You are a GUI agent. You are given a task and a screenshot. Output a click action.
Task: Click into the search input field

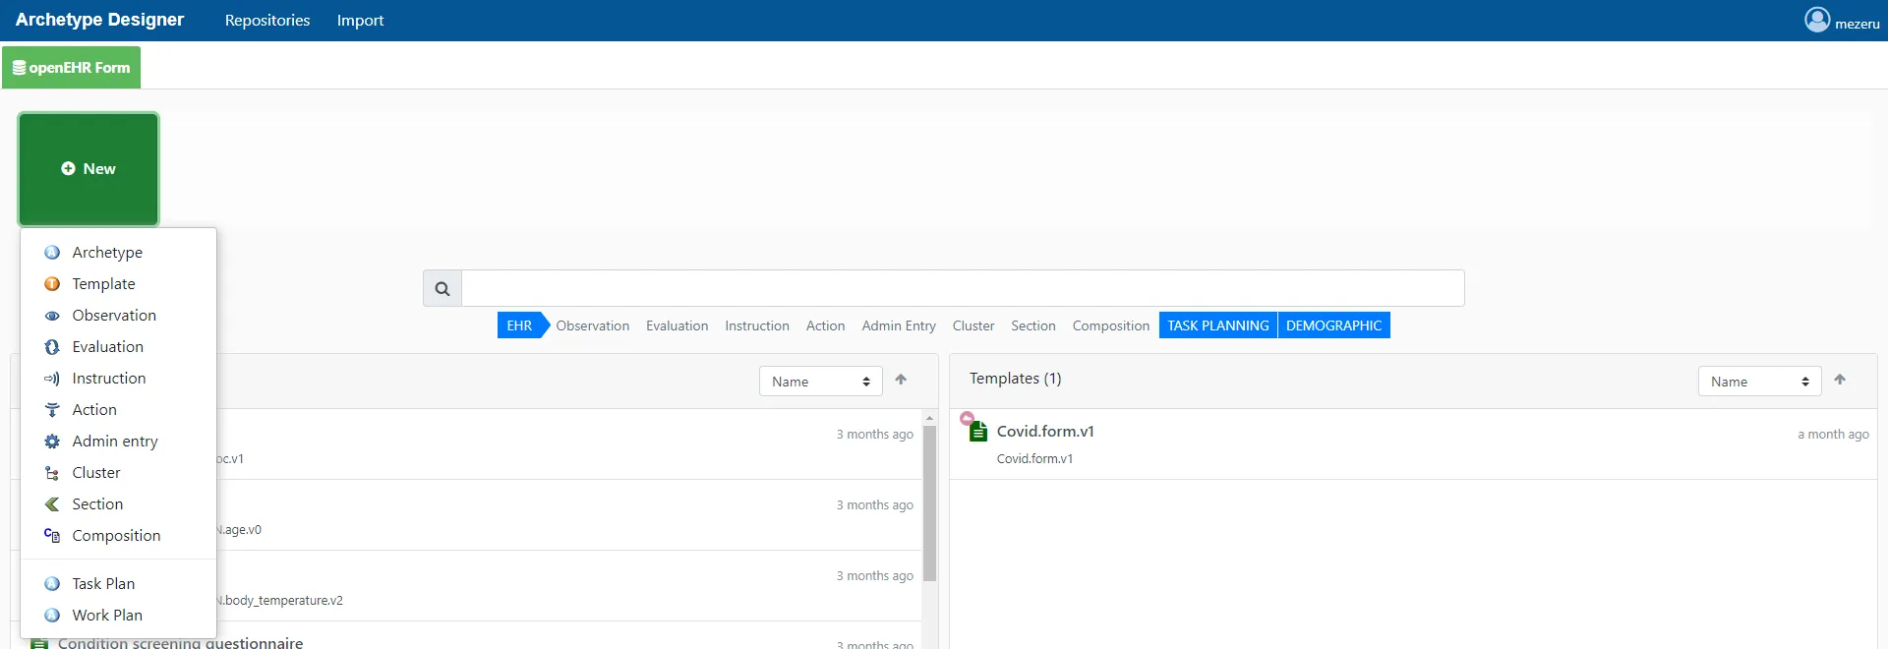pyautogui.click(x=963, y=289)
